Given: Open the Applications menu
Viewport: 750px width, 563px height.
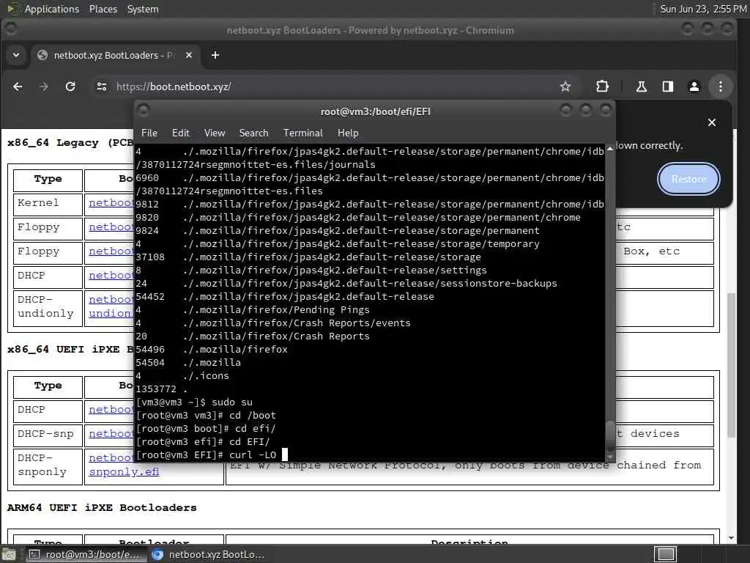Looking at the screenshot, I should coord(52,9).
